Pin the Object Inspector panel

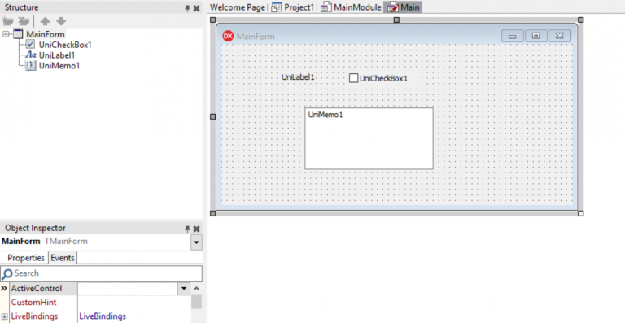point(187,229)
